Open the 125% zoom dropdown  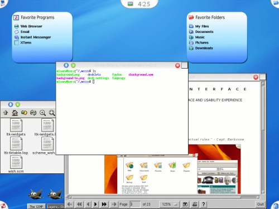pyautogui.click(x=170, y=205)
